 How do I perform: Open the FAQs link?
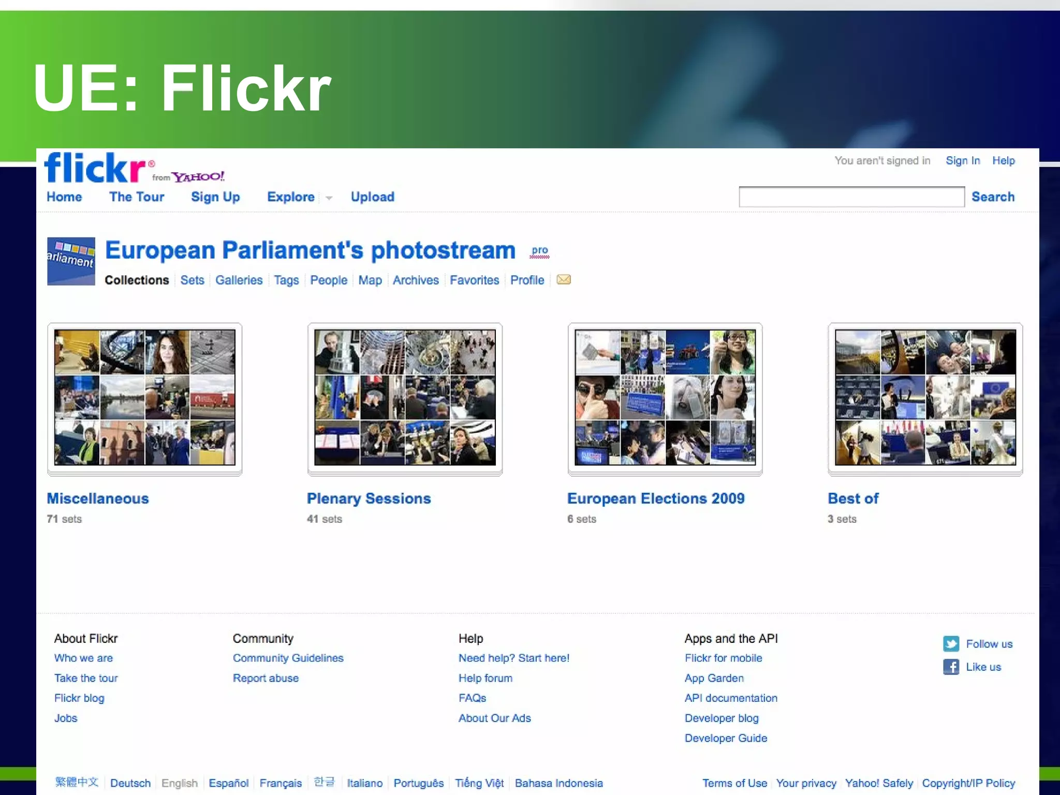(x=473, y=698)
